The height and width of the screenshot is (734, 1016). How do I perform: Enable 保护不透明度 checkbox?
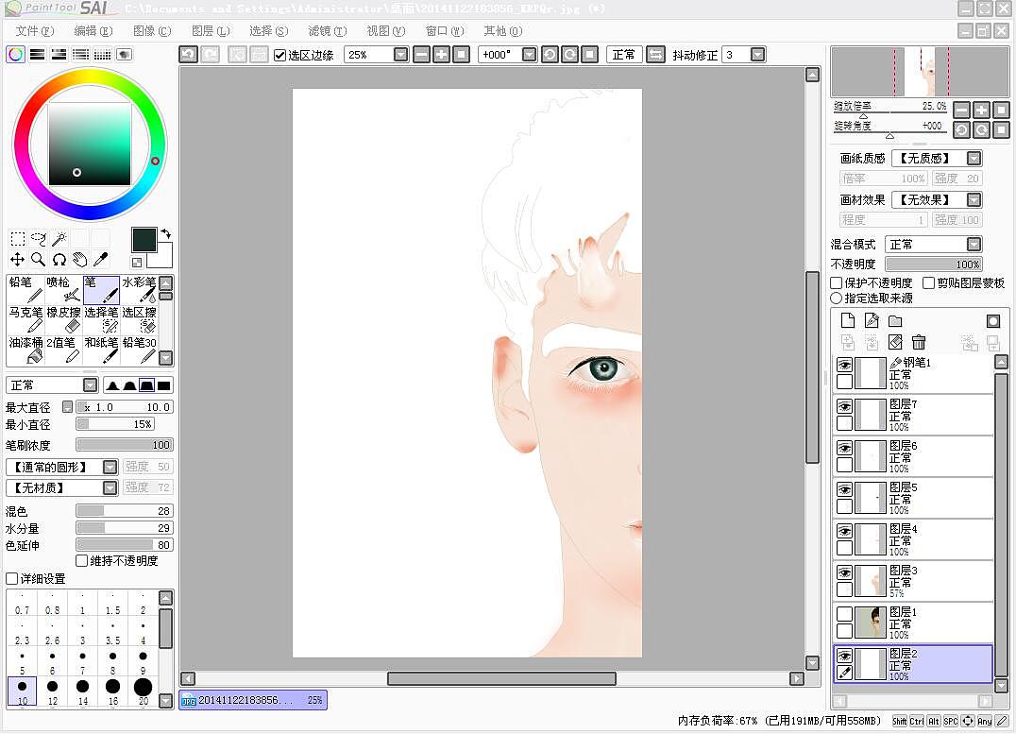click(837, 282)
